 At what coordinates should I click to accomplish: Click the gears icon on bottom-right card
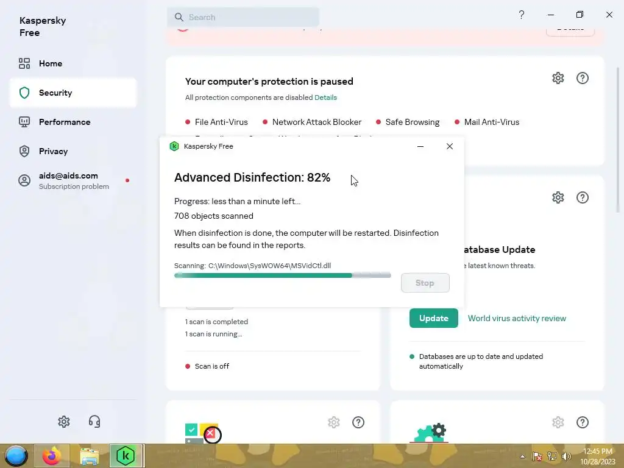[429, 433]
